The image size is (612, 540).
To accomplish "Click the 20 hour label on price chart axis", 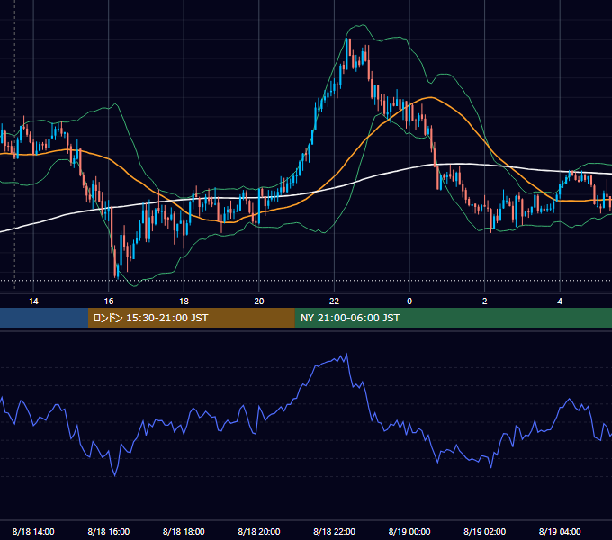I will [259, 301].
